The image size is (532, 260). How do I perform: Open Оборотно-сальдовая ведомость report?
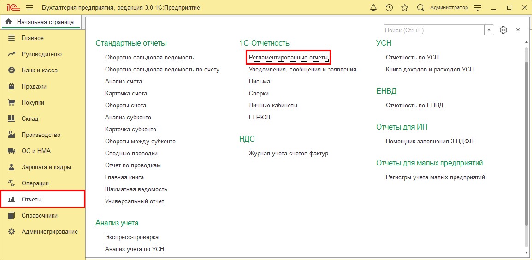tap(150, 57)
